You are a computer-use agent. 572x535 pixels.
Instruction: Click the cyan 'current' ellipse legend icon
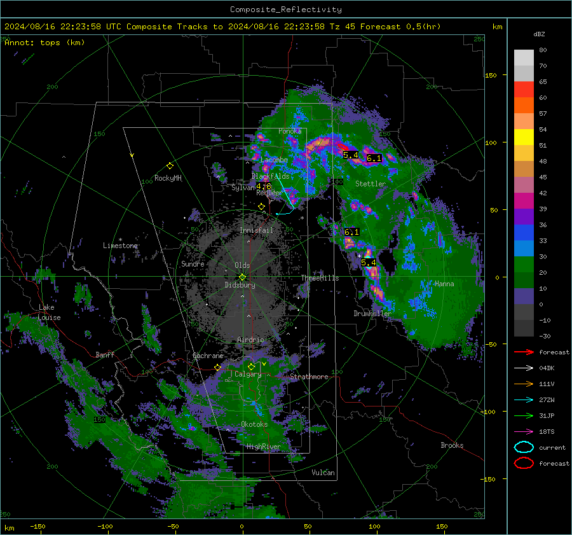[524, 447]
